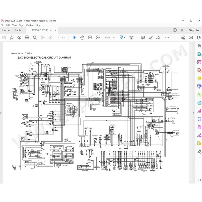Activate the arrow Selection tool

coord(74,38)
